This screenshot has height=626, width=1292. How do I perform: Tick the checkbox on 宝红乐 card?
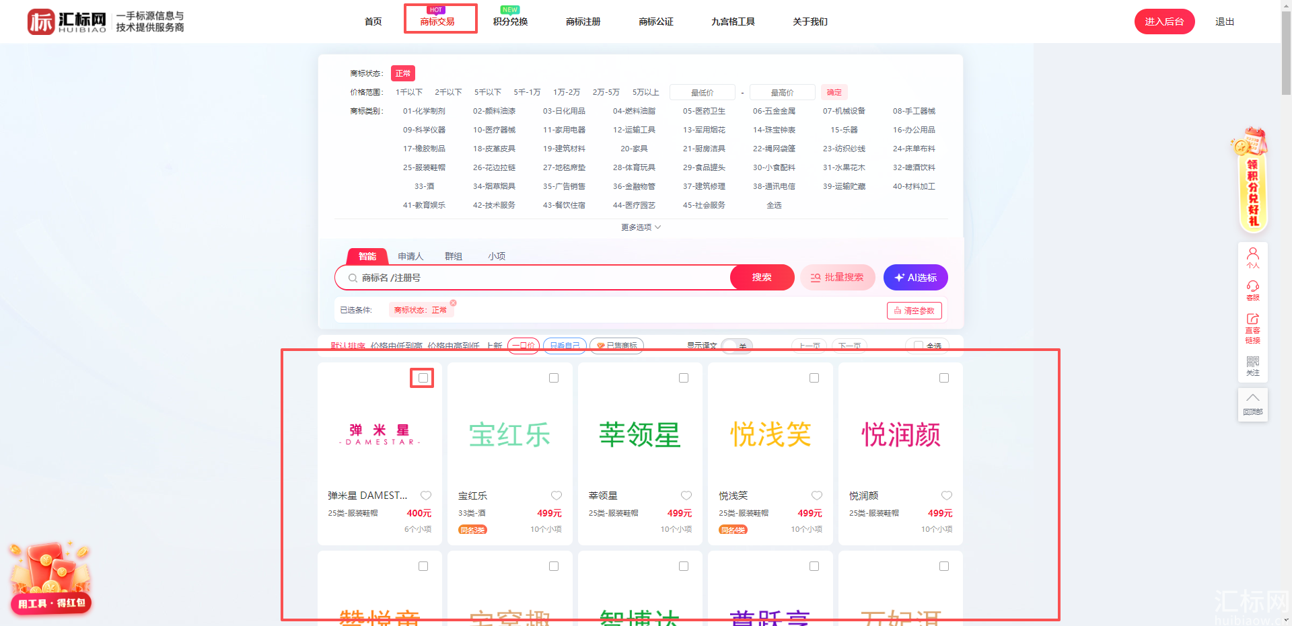[554, 378]
